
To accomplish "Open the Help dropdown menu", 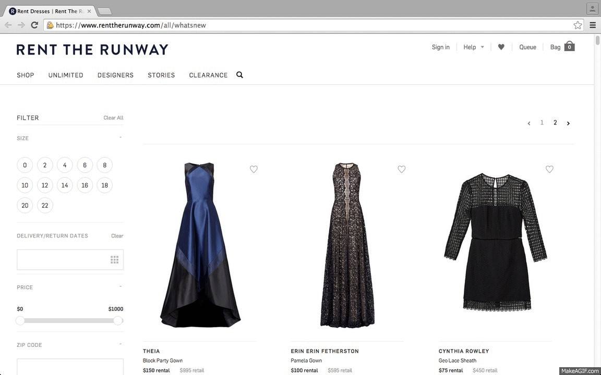I will point(473,47).
